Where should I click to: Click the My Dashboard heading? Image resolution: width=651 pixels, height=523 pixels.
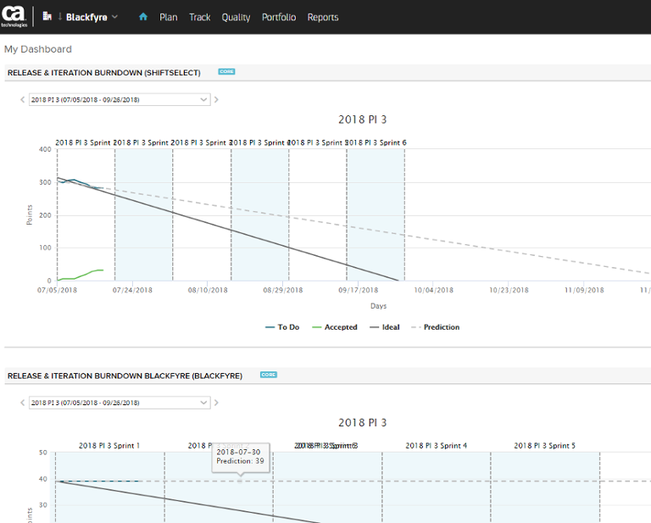point(38,49)
